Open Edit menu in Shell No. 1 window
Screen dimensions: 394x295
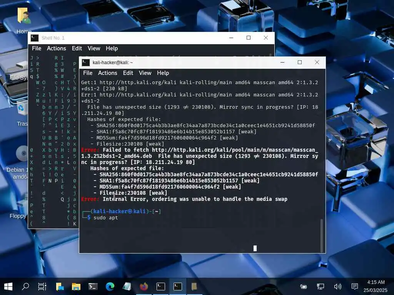coord(77,48)
